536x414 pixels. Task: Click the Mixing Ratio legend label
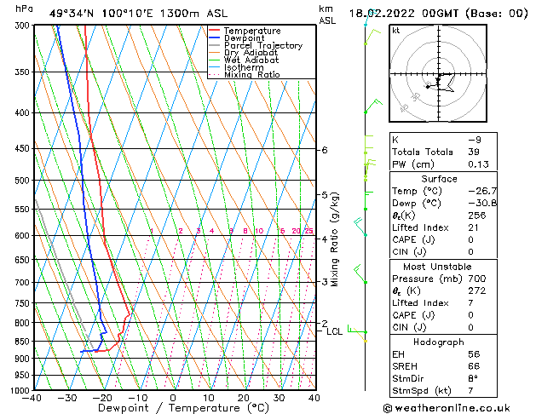tap(252, 74)
